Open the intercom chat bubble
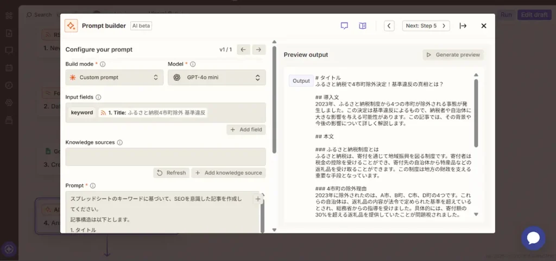 533,238
